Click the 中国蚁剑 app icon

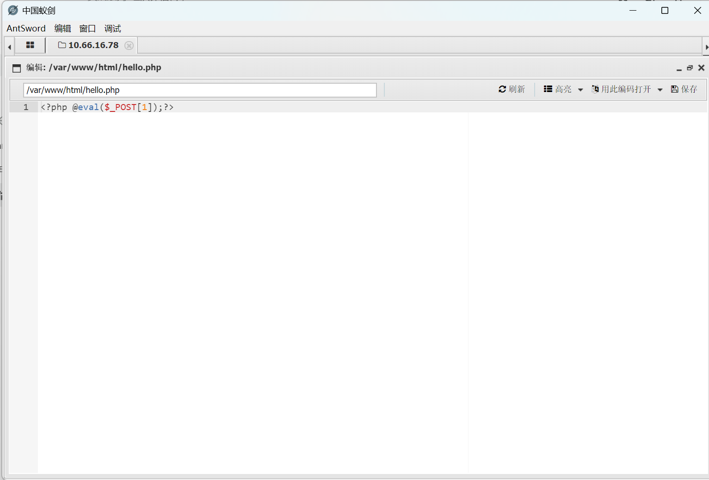click(x=13, y=10)
